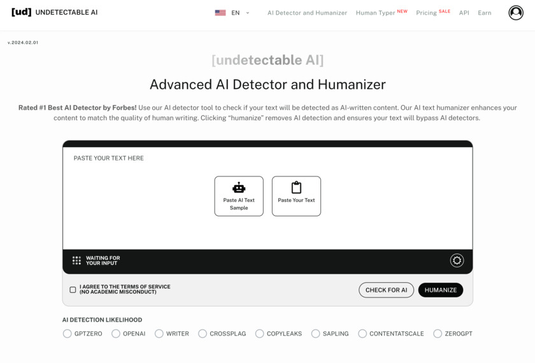Expand the EN language dropdown arrow
This screenshot has height=363, width=535.
248,13
